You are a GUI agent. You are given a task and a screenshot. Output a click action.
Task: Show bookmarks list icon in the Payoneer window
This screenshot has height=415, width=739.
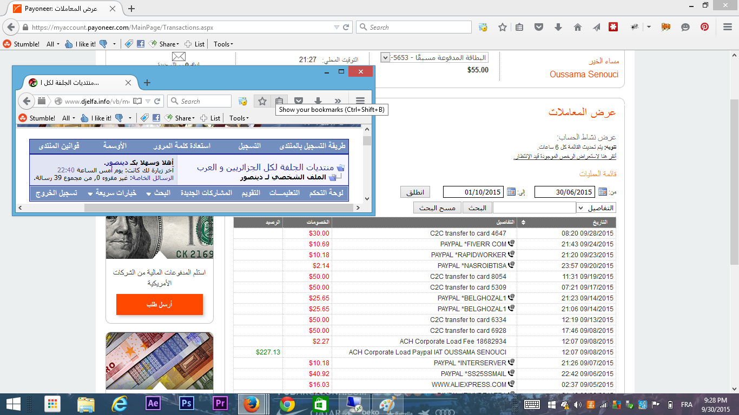pos(519,27)
